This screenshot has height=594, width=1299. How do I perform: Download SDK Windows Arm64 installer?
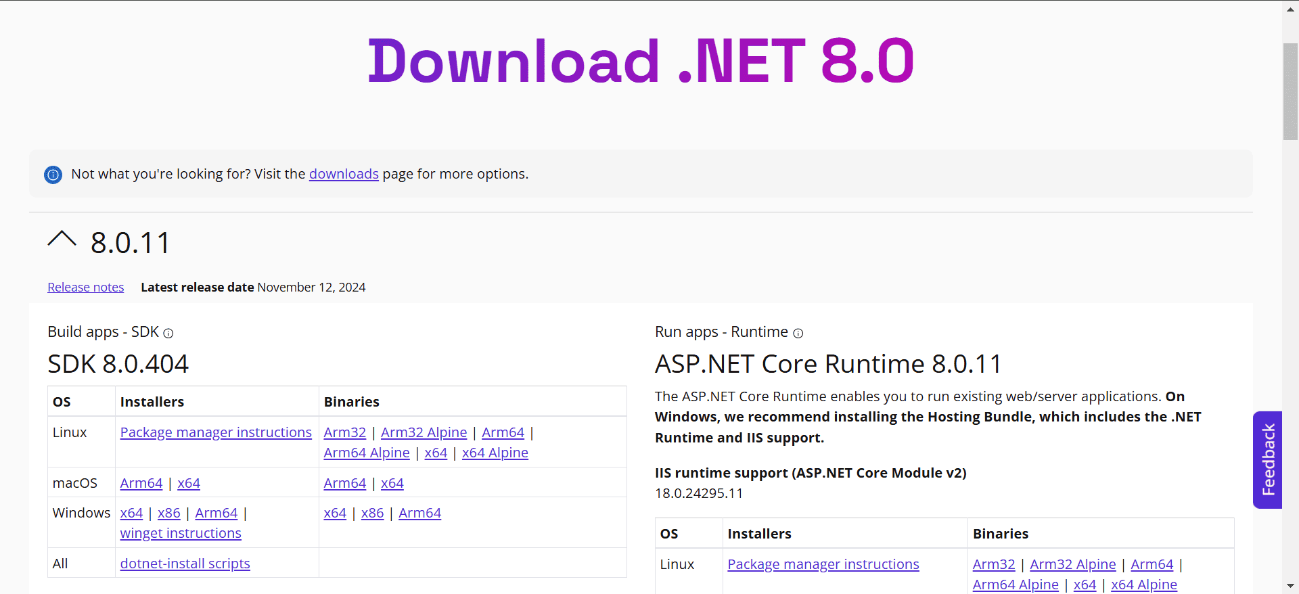coord(216,513)
